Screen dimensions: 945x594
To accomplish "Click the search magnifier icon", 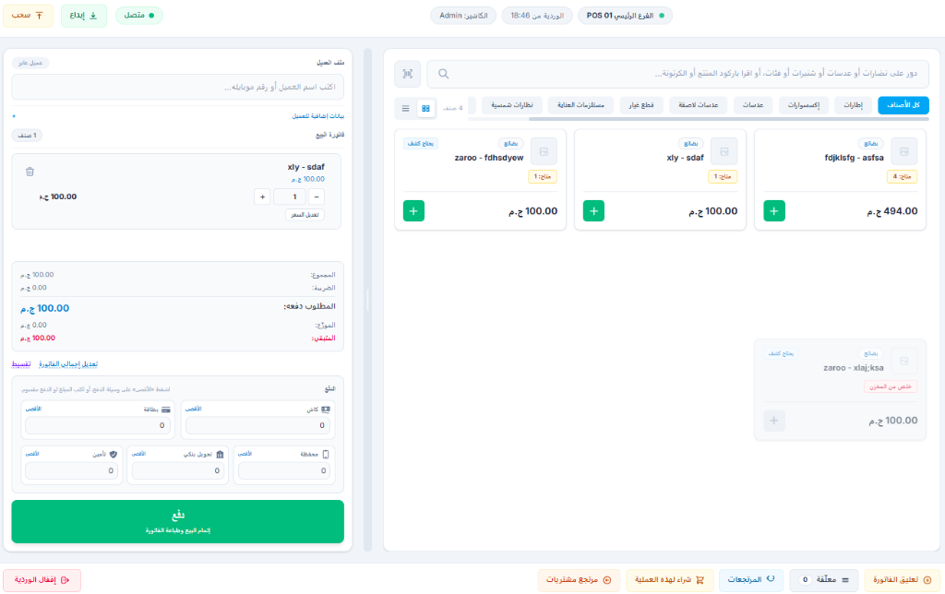I will point(443,74).
